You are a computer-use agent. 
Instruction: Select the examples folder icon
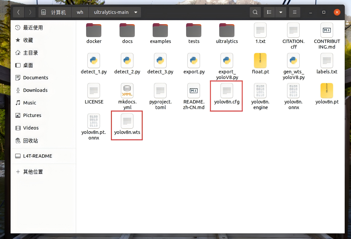[160, 30]
